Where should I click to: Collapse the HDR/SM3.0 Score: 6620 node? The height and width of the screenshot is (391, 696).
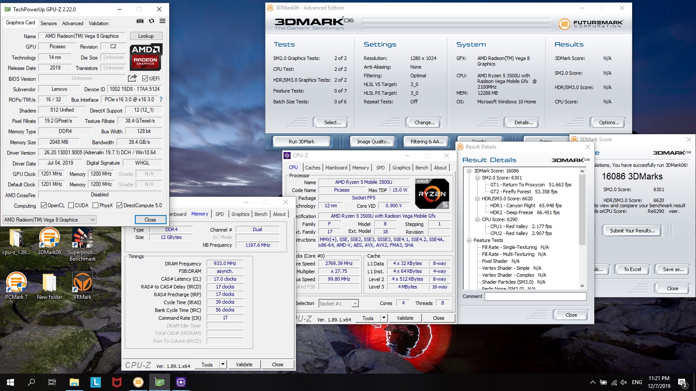pyautogui.click(x=477, y=199)
